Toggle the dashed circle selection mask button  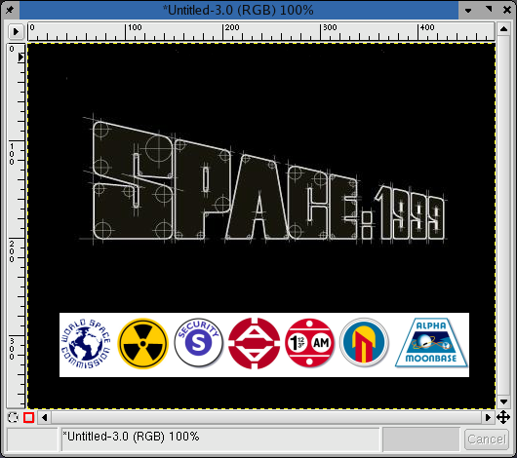click(x=13, y=418)
